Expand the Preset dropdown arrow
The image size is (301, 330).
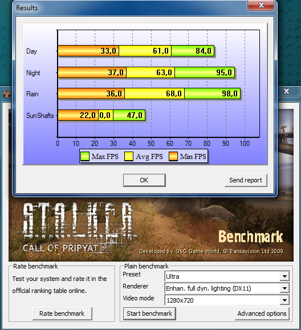pyautogui.click(x=284, y=276)
